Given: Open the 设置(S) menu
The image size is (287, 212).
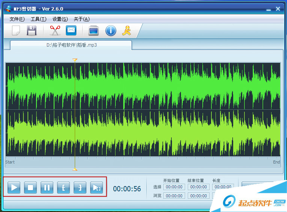Looking at the screenshot, I should (x=60, y=19).
